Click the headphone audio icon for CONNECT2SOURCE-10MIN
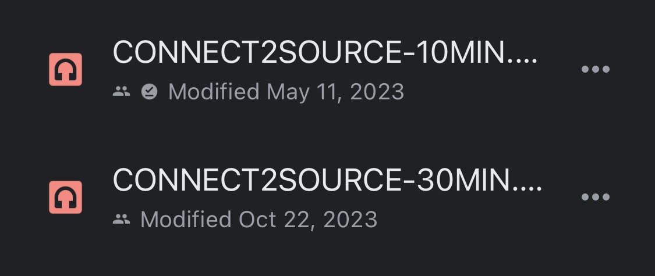This screenshot has height=276, width=655. (65, 70)
